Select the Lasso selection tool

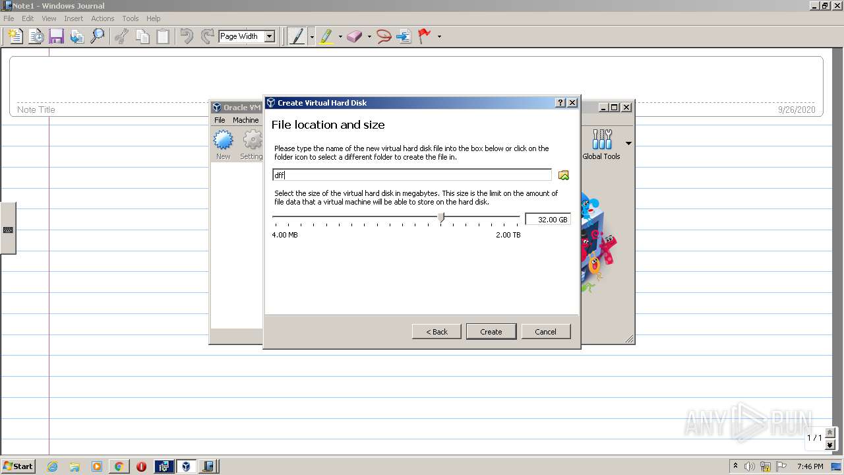point(384,36)
